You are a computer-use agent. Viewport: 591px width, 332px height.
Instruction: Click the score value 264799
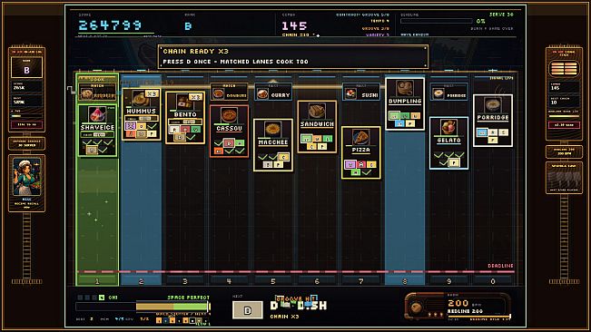(110, 25)
